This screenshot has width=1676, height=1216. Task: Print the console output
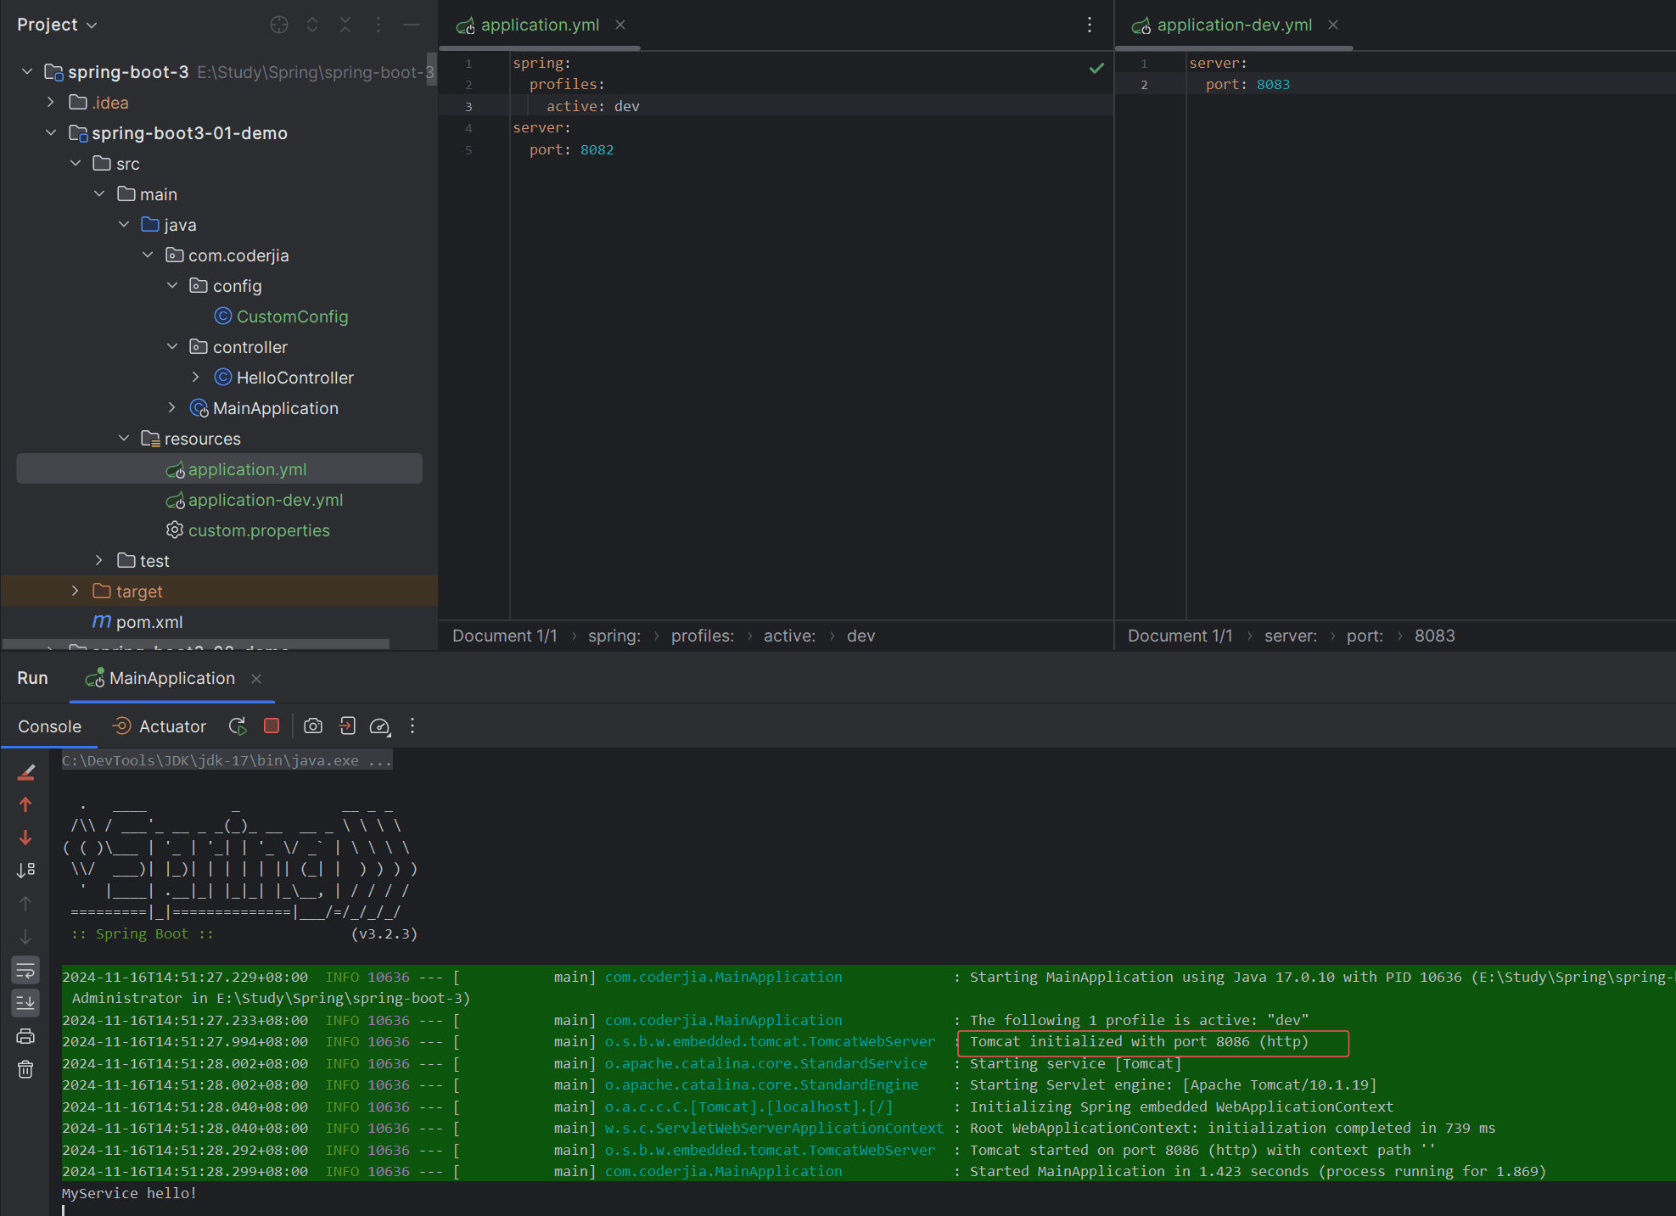25,1036
